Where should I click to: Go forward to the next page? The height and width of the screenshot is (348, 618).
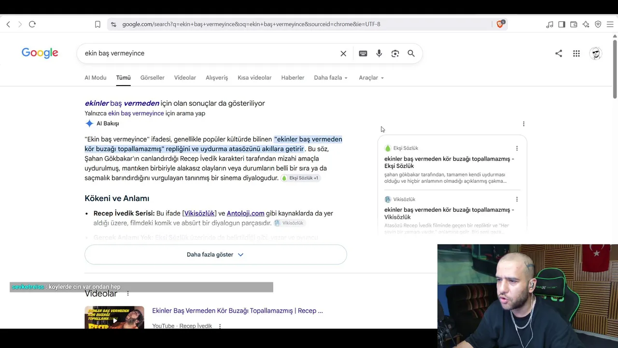[20, 24]
